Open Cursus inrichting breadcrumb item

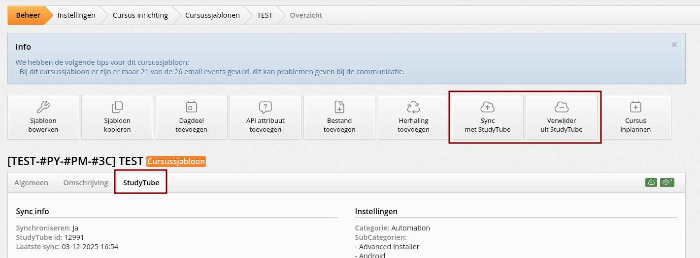[140, 15]
